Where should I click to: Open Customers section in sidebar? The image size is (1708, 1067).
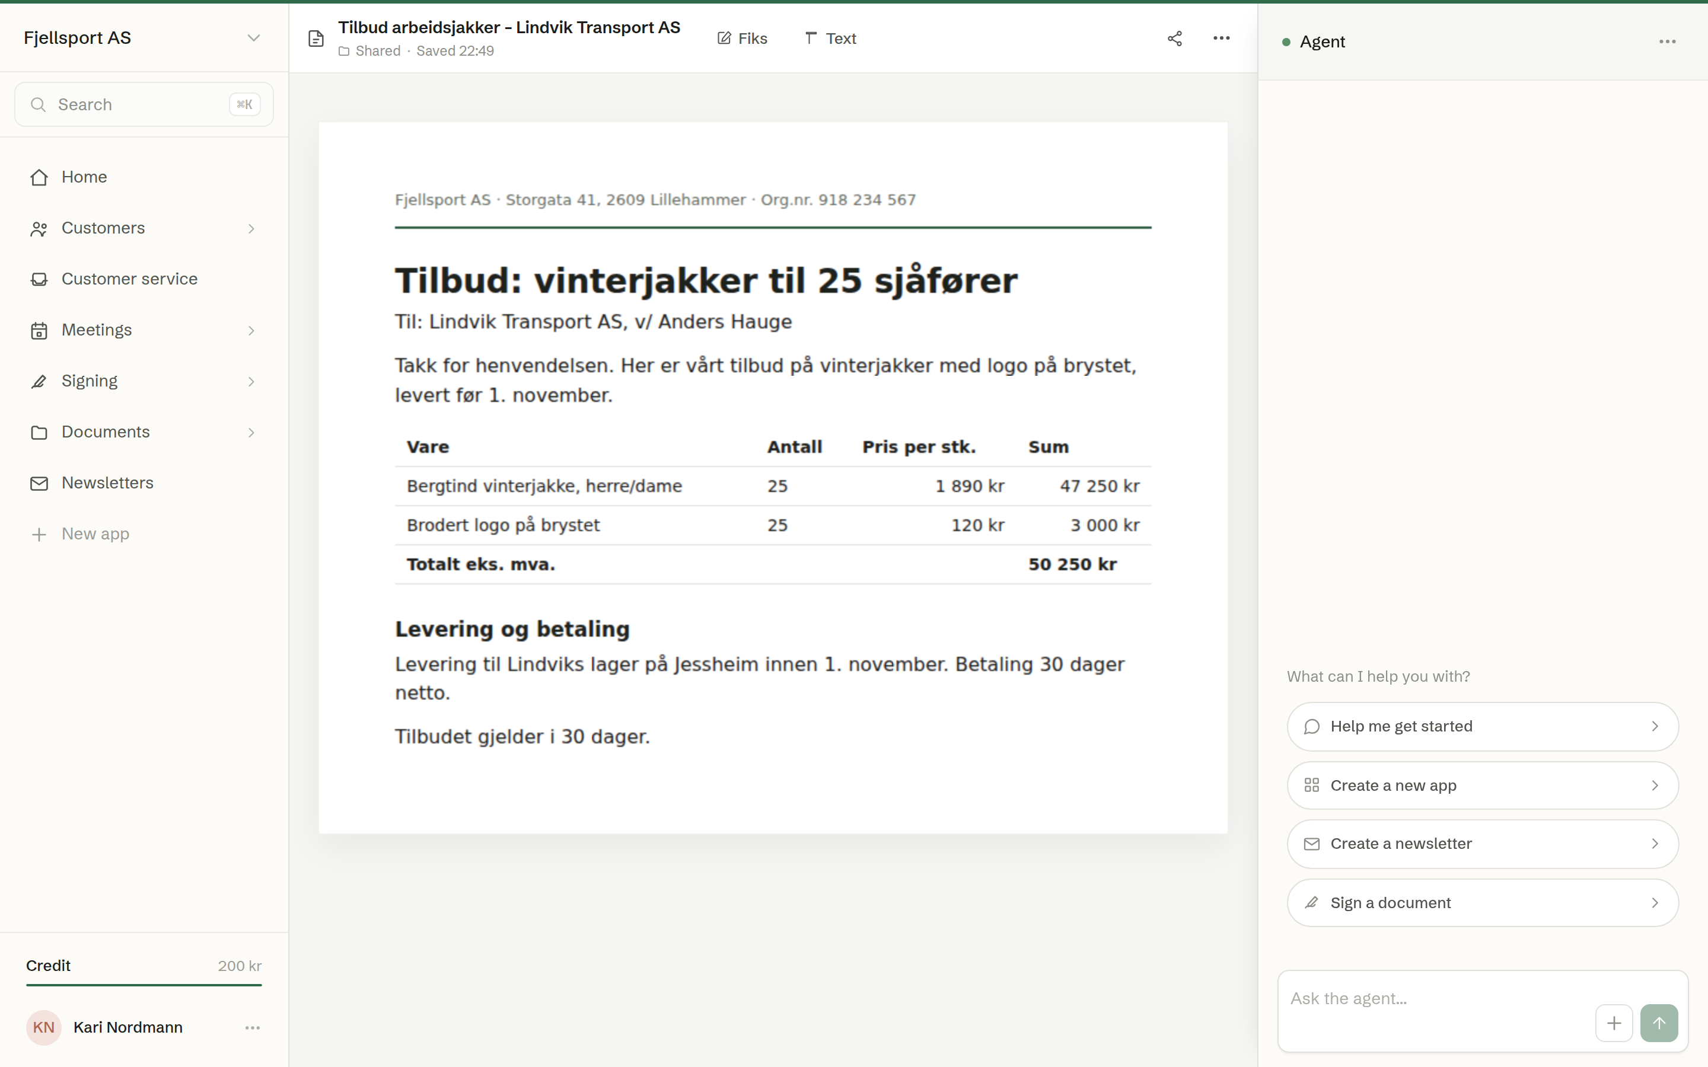[144, 228]
